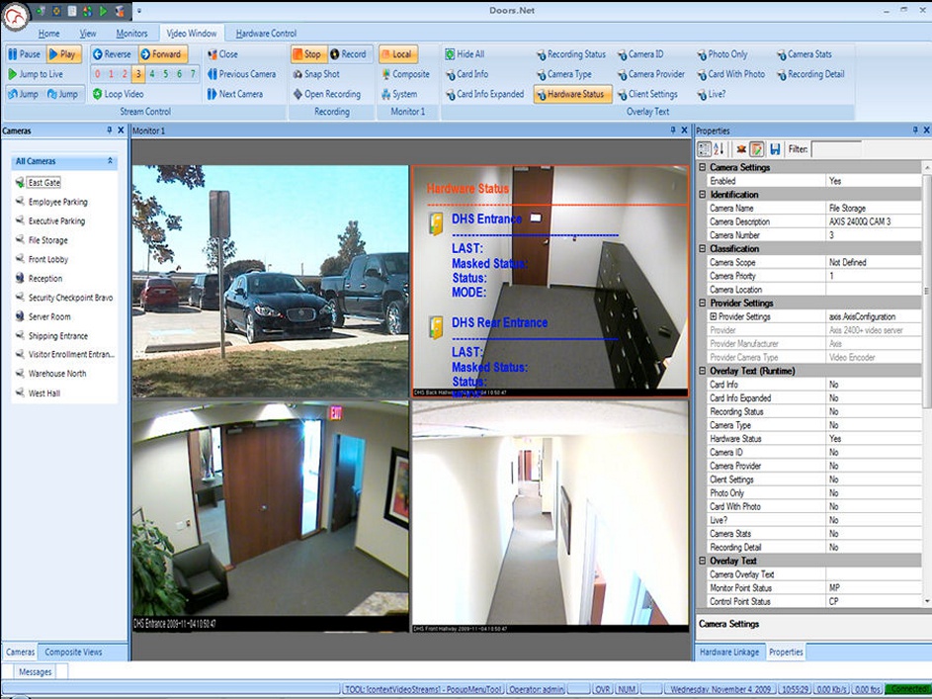This screenshot has height=699, width=932.
Task: Click the Reception camera icon in the list
Action: (x=20, y=278)
